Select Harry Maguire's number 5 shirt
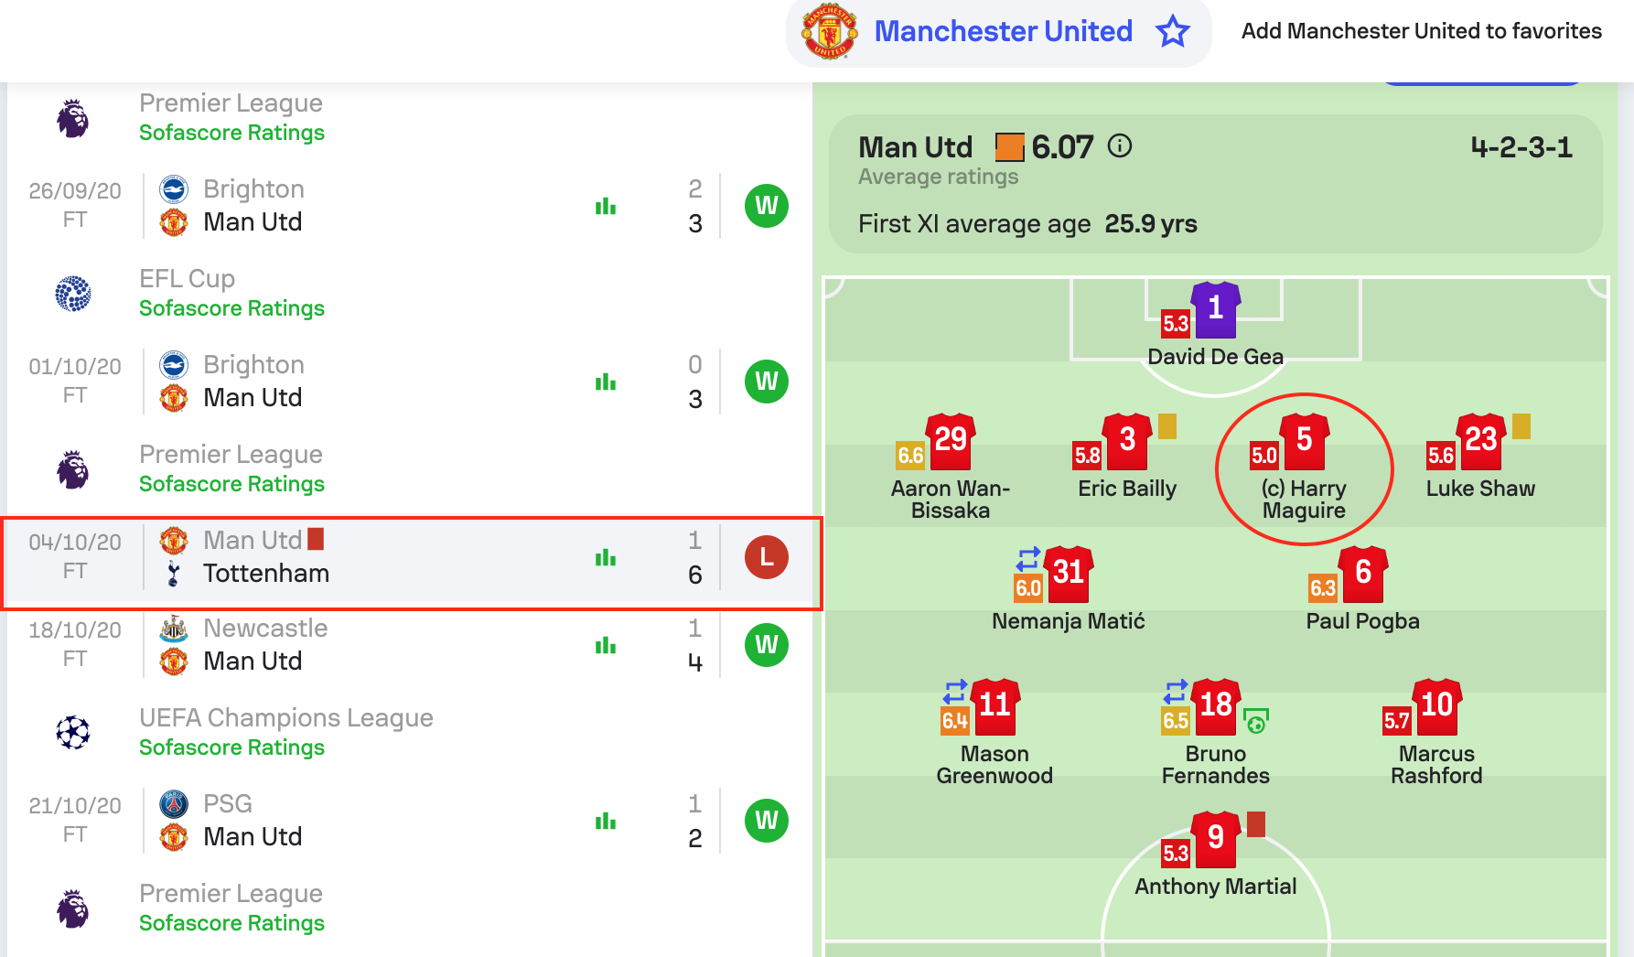The image size is (1634, 957). click(x=1304, y=442)
